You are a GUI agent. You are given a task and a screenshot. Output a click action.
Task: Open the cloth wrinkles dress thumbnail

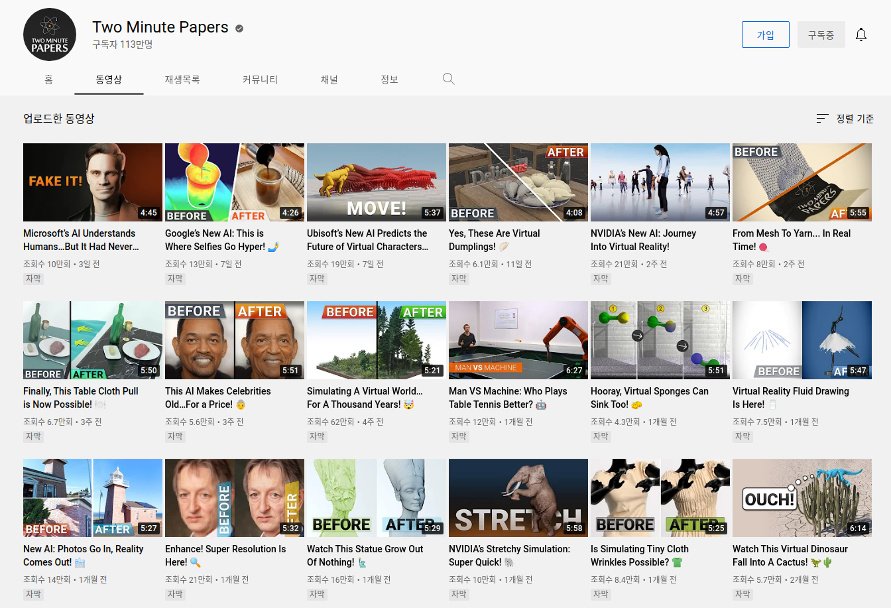(x=660, y=498)
